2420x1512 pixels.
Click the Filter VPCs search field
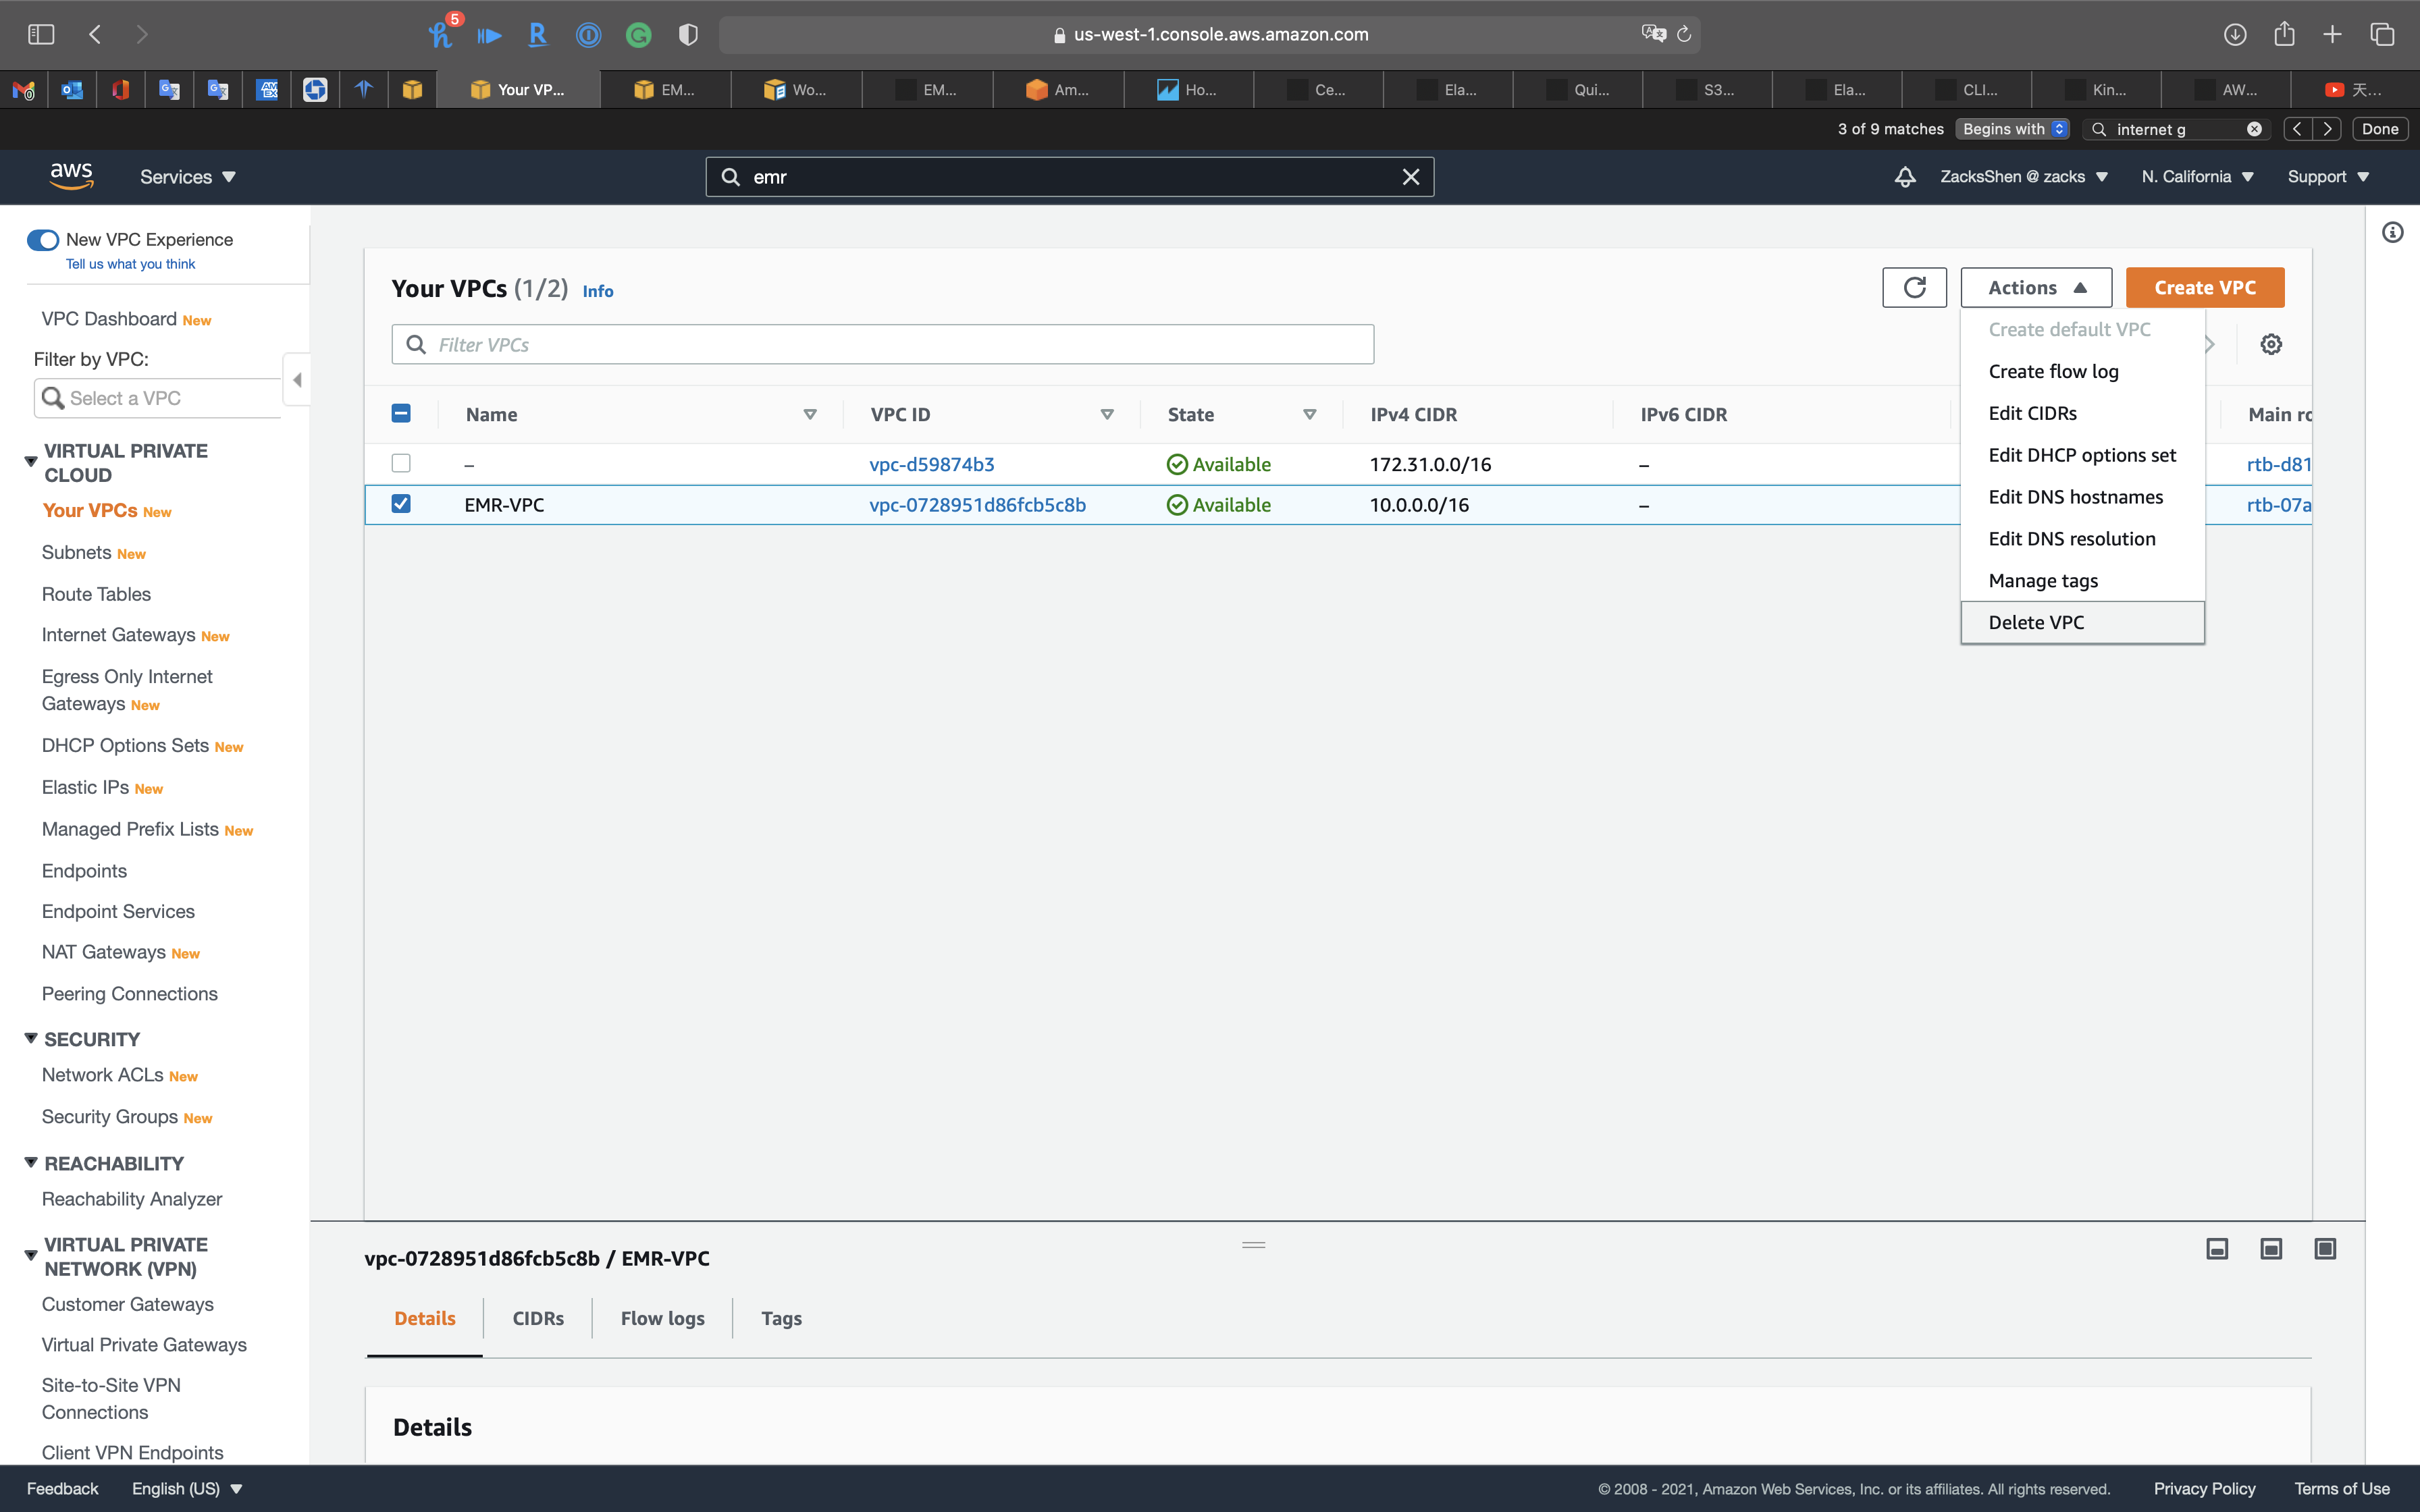(882, 345)
